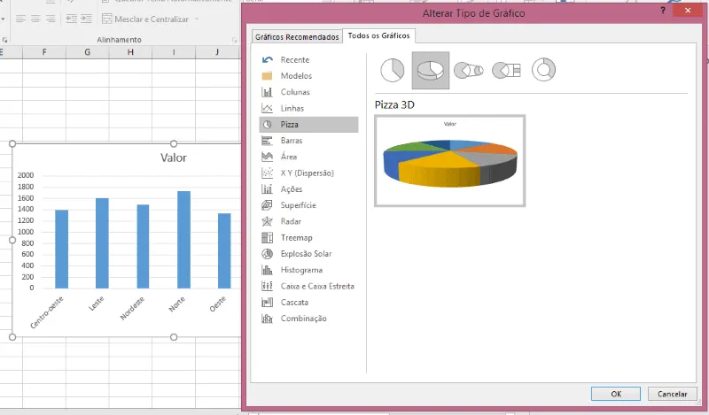Select Linhas chart category
Image resolution: width=709 pixels, height=415 pixels.
pos(308,108)
